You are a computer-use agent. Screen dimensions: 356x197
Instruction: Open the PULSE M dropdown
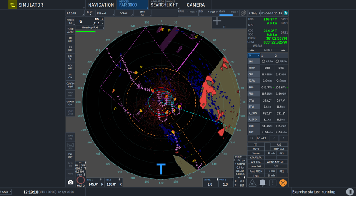click(70, 21)
